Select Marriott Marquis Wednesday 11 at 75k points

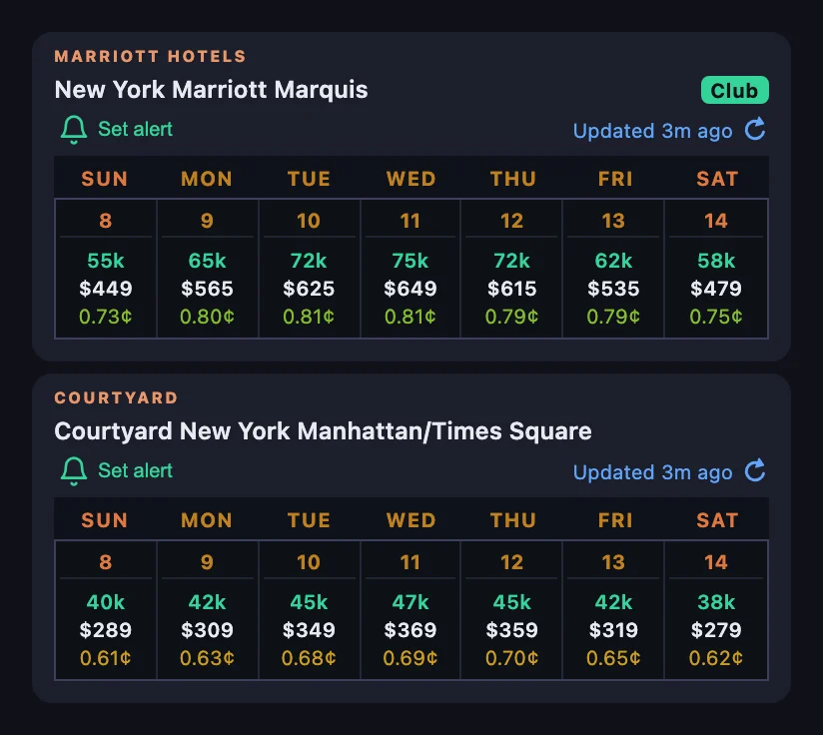pos(411,269)
